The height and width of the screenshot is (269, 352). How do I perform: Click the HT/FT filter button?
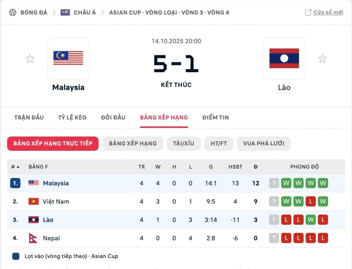(219, 143)
